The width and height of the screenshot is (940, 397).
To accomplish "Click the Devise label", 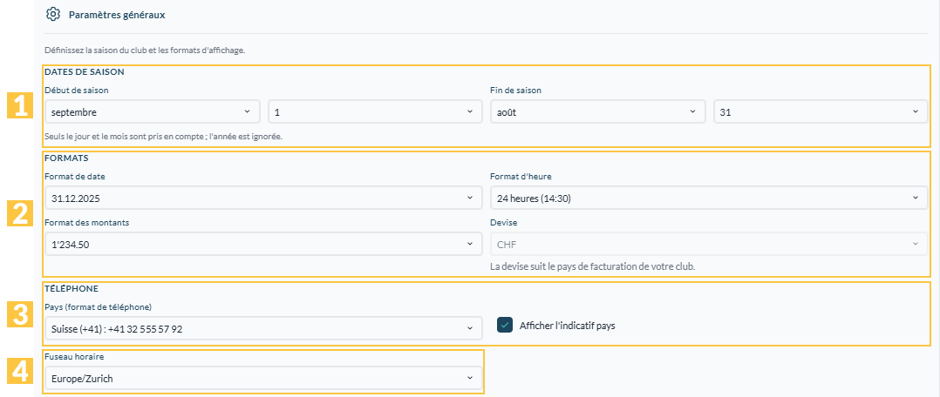I will (504, 222).
